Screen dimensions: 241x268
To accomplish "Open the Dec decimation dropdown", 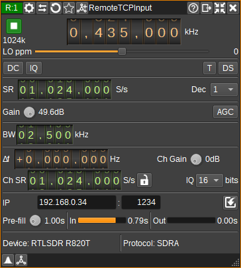I will 224,90.
